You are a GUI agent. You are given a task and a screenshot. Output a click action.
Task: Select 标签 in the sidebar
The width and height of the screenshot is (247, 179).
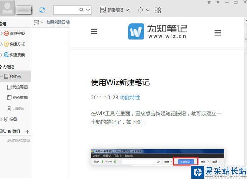click(x=10, y=119)
